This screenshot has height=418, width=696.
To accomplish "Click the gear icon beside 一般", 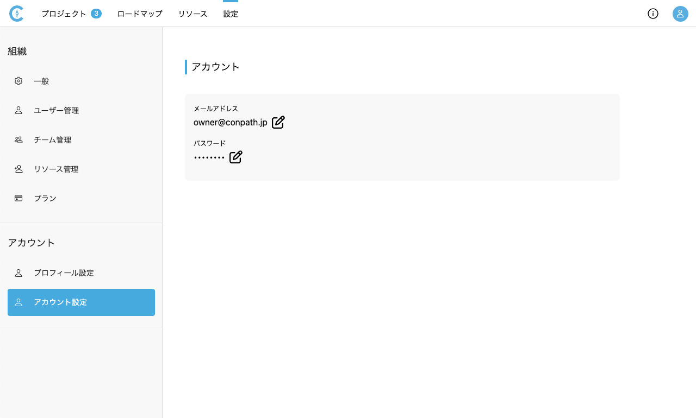I will pos(18,81).
